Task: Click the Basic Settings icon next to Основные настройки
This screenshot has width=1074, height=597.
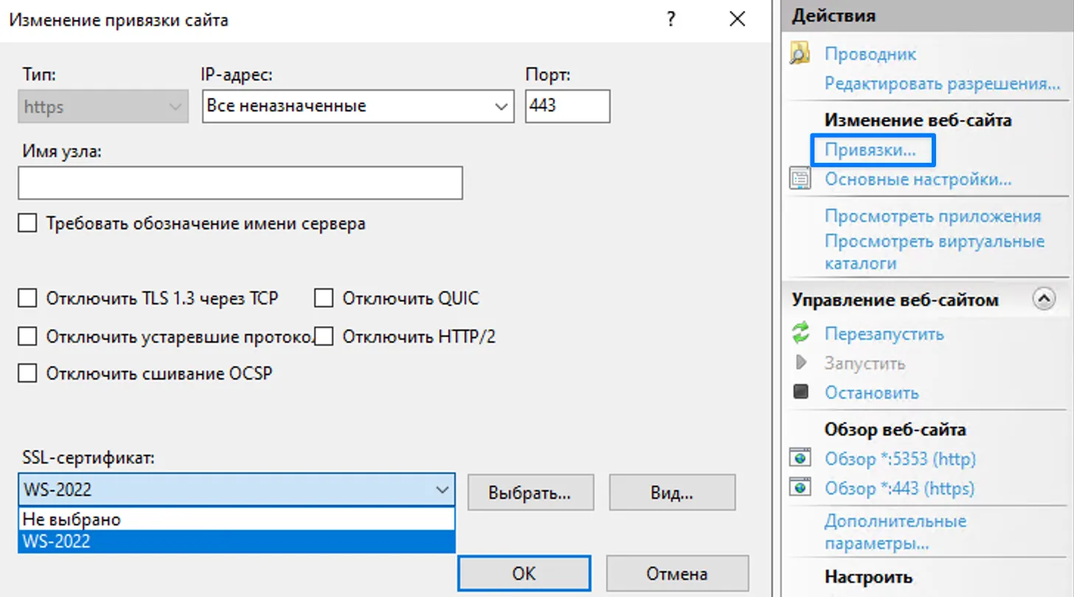Action: click(800, 179)
